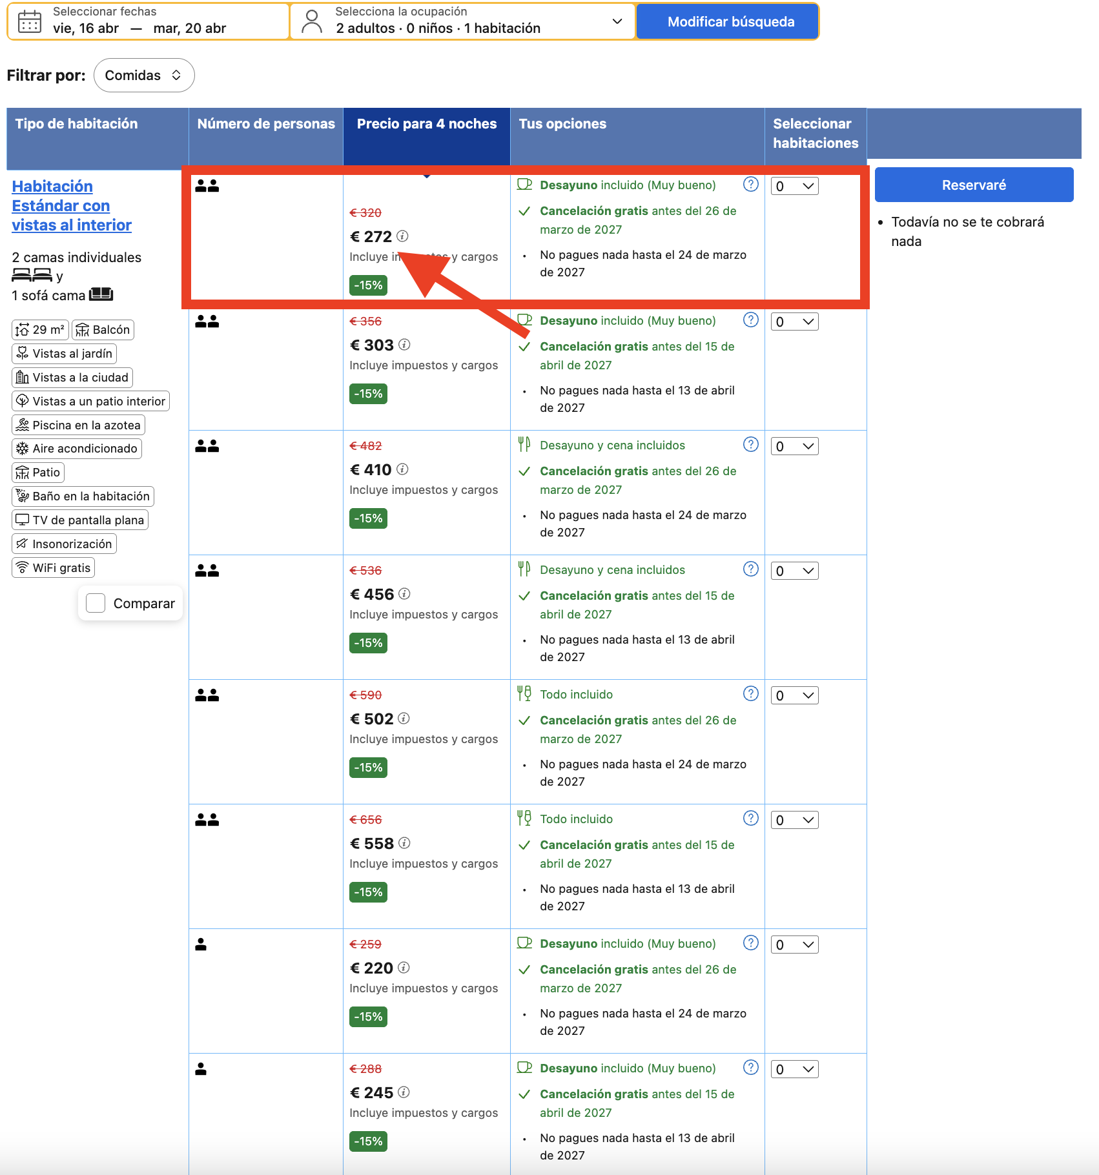Open room quantity dropdown for € 272 row

pos(795,187)
